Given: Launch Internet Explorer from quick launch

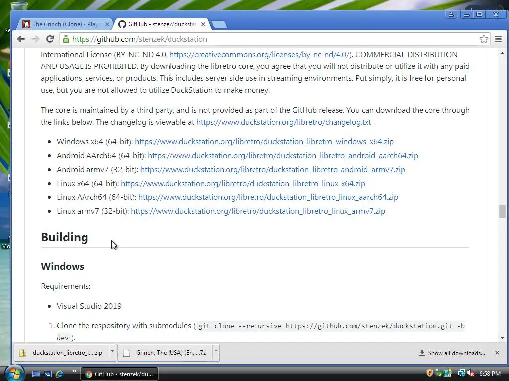Looking at the screenshot, I should click(x=60, y=374).
